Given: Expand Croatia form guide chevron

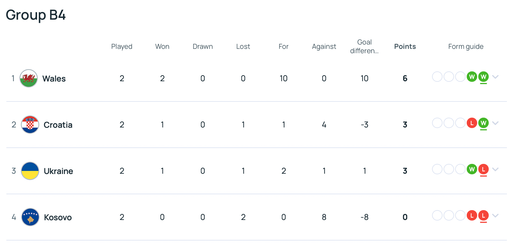Looking at the screenshot, I should coord(495,123).
